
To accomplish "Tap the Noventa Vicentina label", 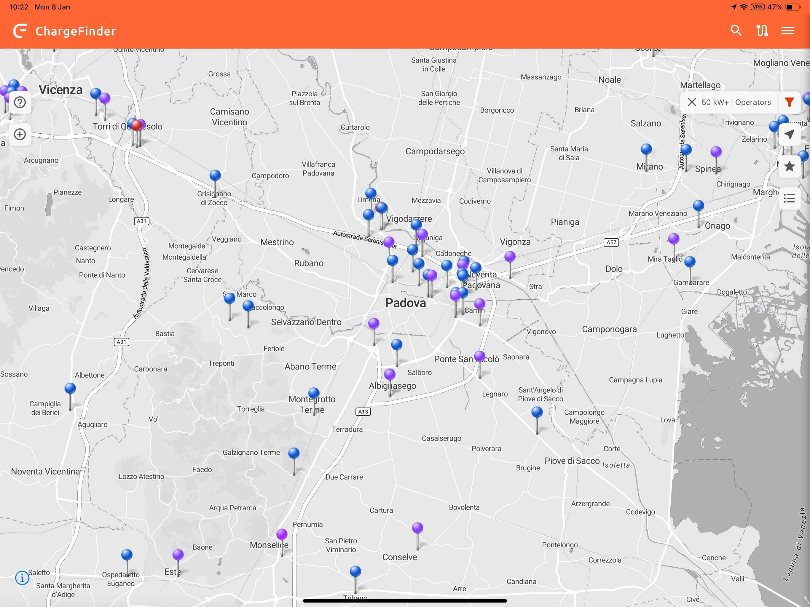I will (x=45, y=471).
